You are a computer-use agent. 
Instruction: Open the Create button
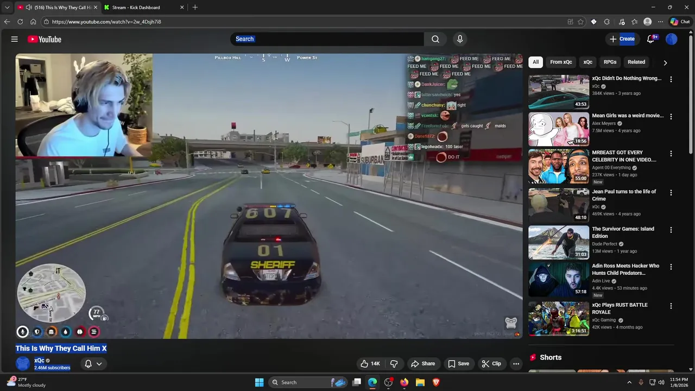pos(622,39)
